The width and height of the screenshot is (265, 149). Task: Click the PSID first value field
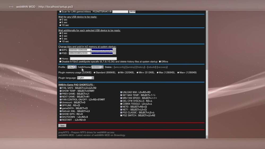coord(79,53)
